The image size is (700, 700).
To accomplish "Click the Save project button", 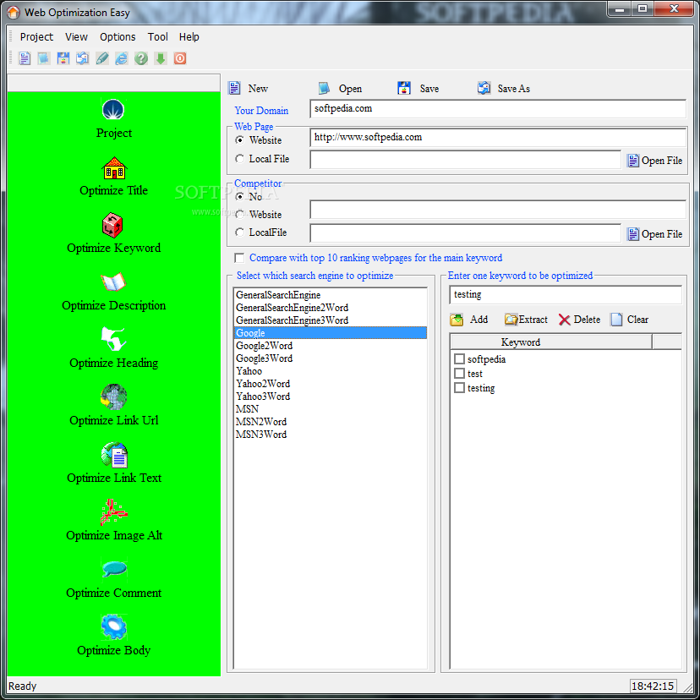I will pyautogui.click(x=418, y=89).
